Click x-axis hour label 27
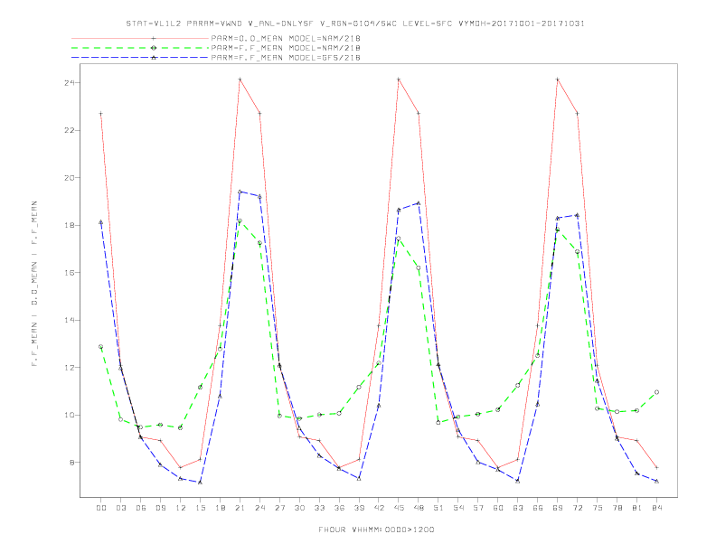 click(x=279, y=508)
